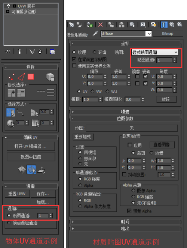Image resolution: width=187 pixels, height=248 pixels.
Task: Click the 重新加载 button
Action: (83, 137)
